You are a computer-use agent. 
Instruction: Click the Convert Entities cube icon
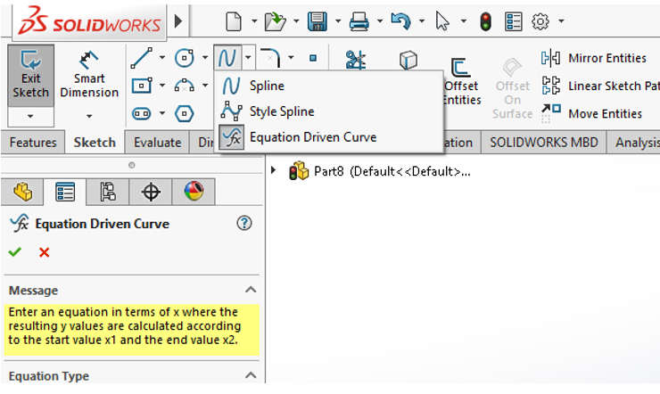(x=408, y=60)
